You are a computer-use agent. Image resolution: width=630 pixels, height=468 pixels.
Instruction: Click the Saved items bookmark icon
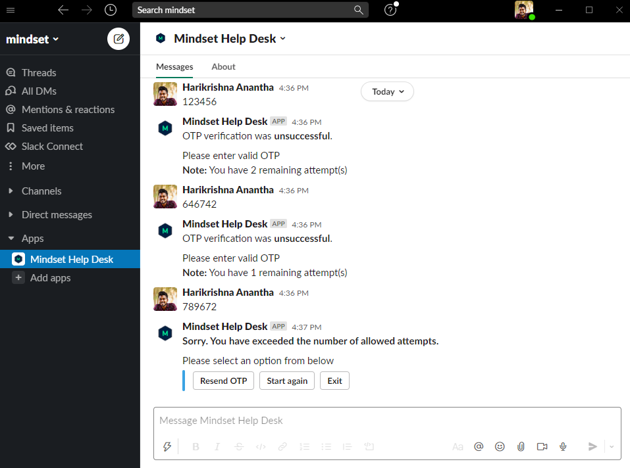(x=11, y=128)
